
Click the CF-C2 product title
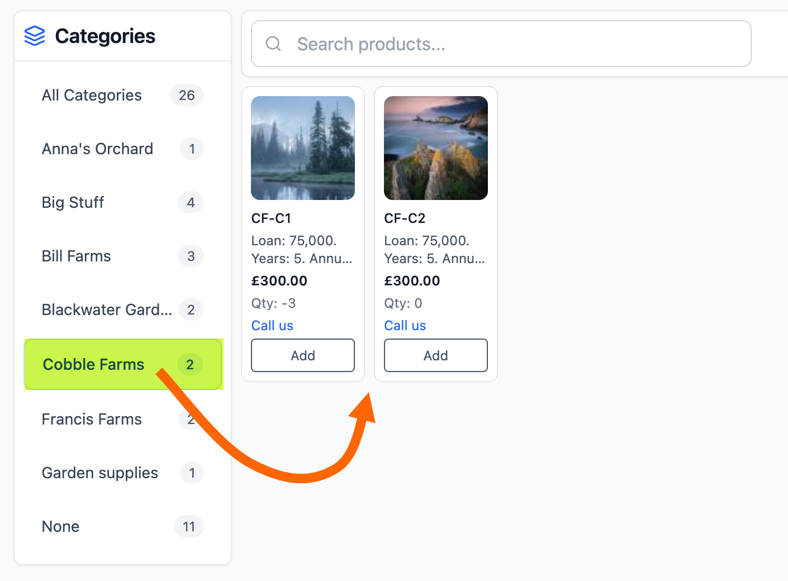pyautogui.click(x=405, y=218)
